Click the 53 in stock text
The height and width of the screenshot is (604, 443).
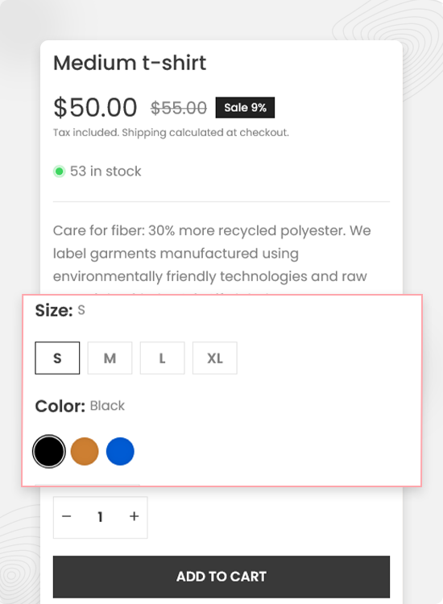(106, 171)
